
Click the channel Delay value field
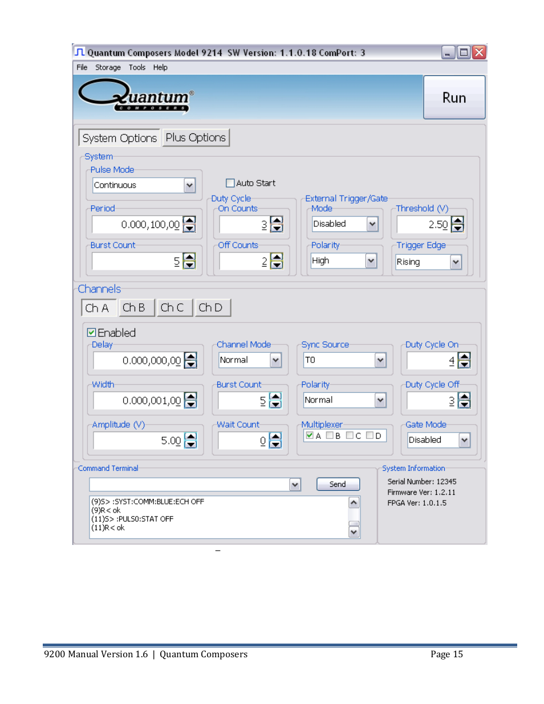point(139,360)
